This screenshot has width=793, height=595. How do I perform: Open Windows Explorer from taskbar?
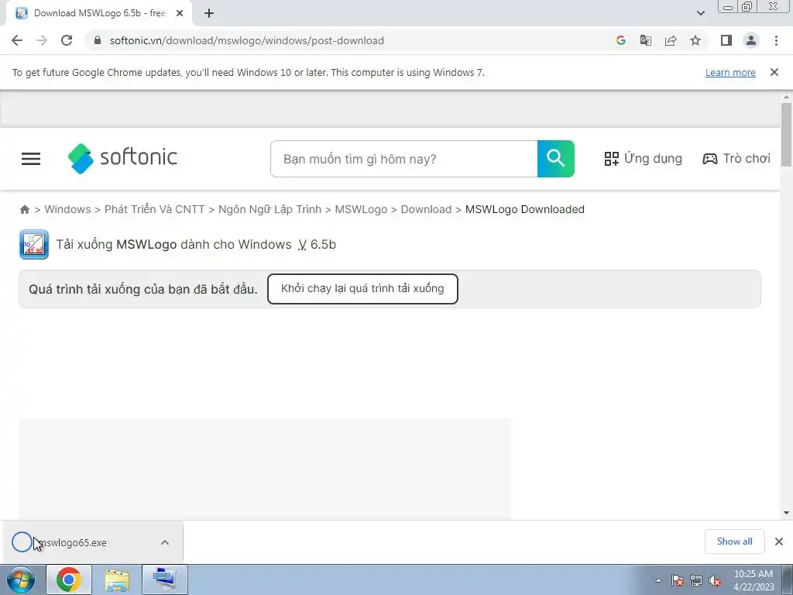117,580
